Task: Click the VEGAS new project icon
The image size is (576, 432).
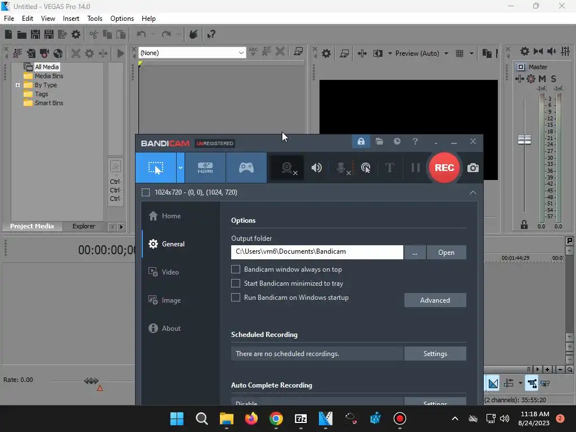Action: 8,34
